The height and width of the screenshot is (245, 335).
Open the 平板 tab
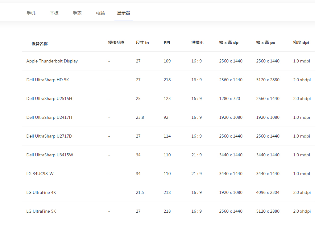pos(54,13)
